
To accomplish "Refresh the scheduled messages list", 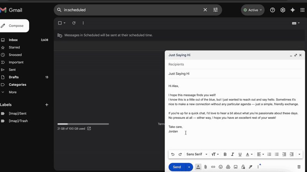I will (74, 23).
